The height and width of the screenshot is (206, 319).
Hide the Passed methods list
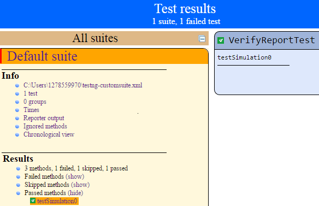click(75, 193)
